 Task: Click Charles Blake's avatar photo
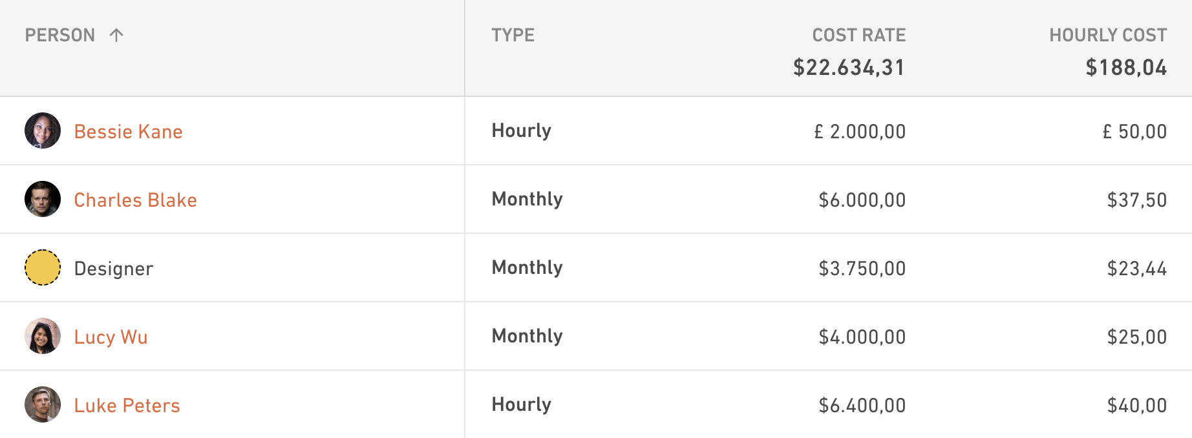pyautogui.click(x=43, y=199)
